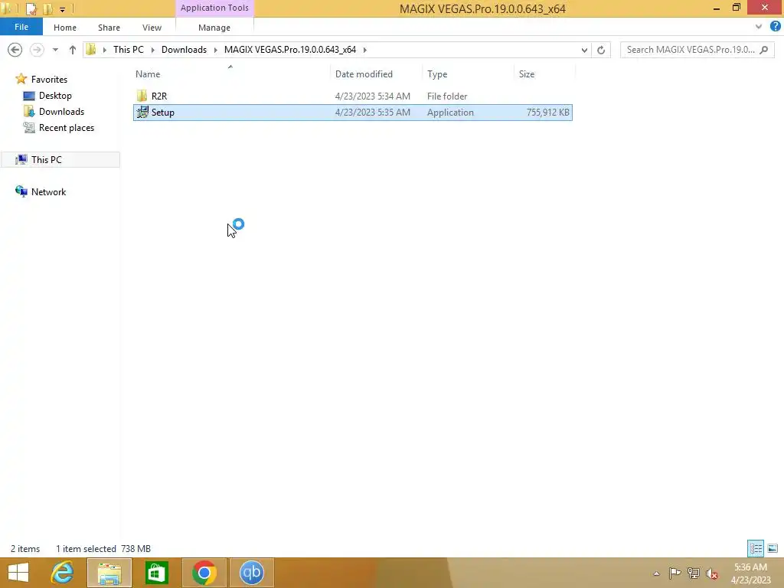Image resolution: width=784 pixels, height=588 pixels.
Task: Switch to Details view in status bar
Action: (756, 548)
